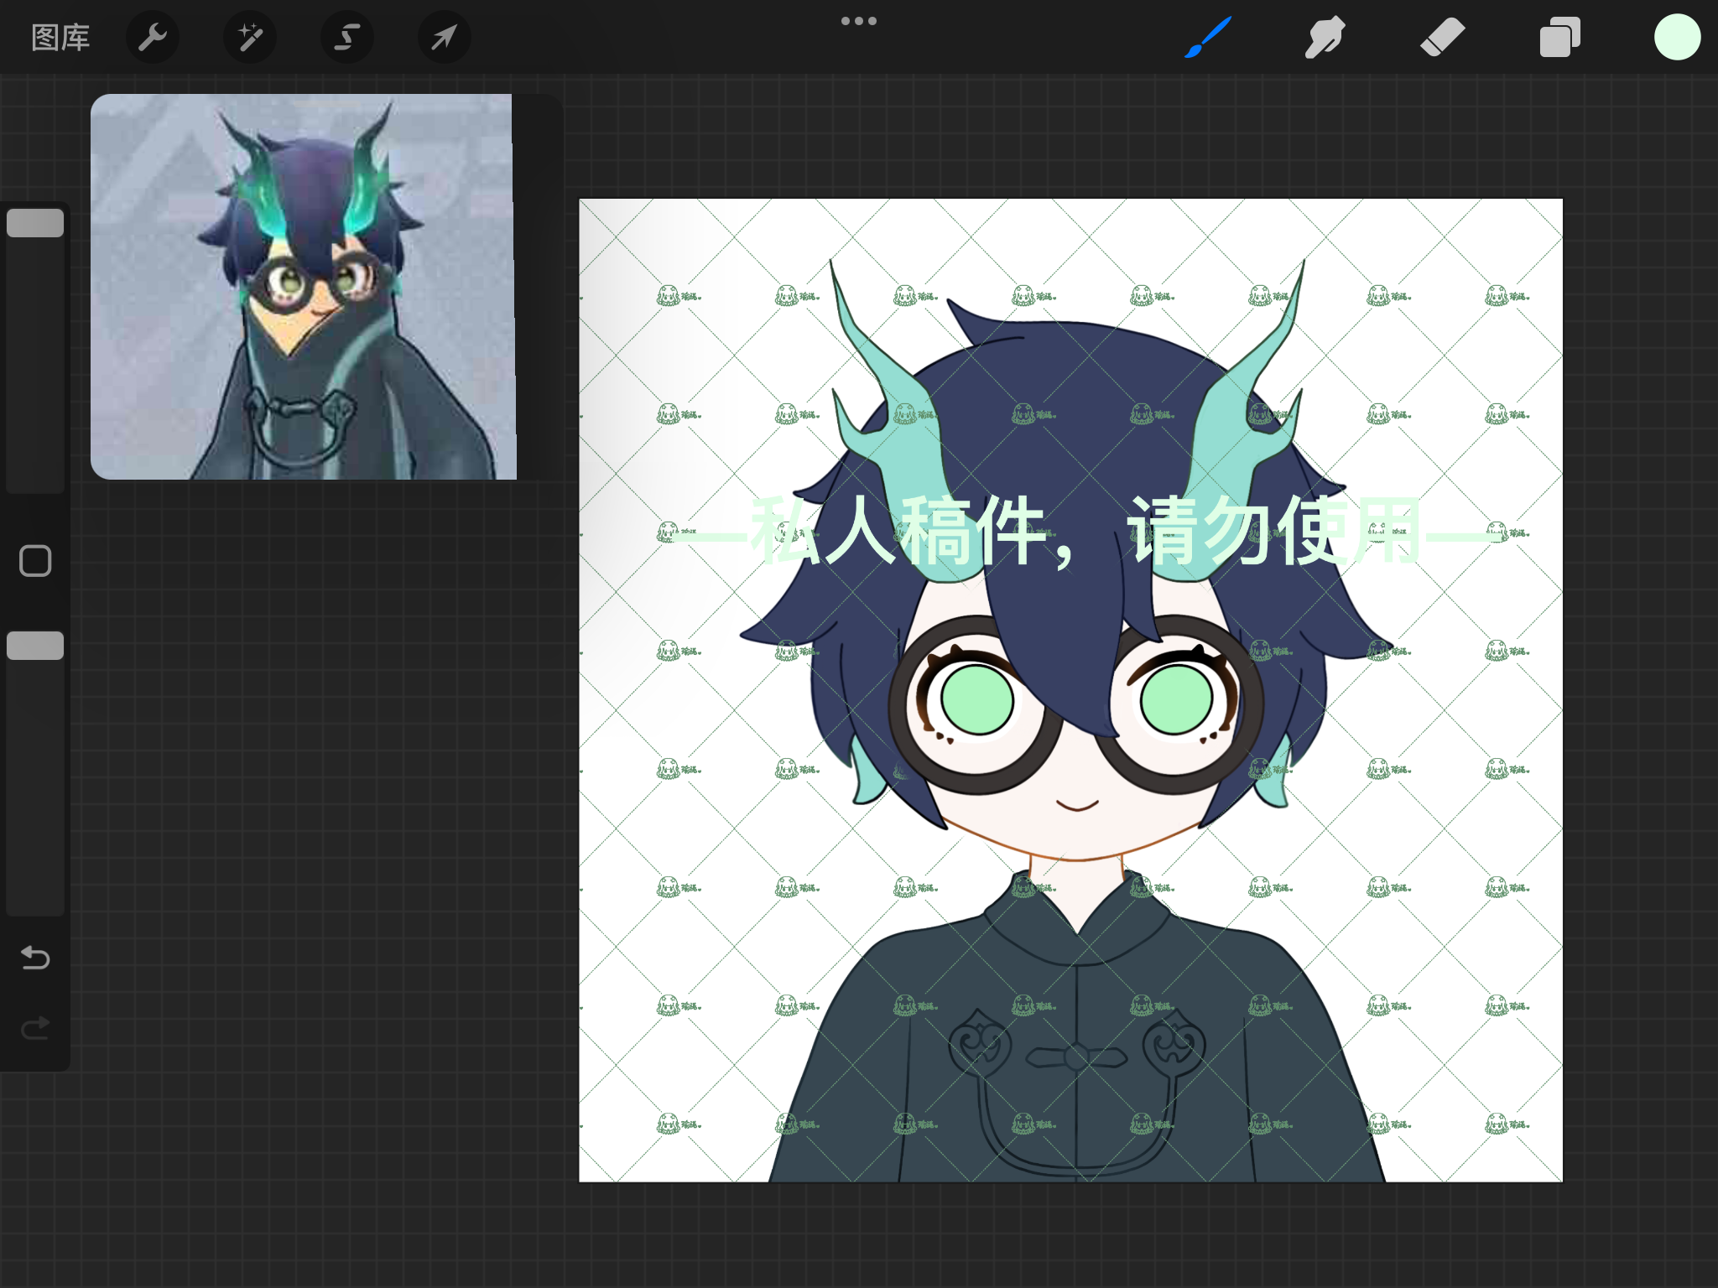
Task: Activate the Transform arrow tool
Action: 445,38
